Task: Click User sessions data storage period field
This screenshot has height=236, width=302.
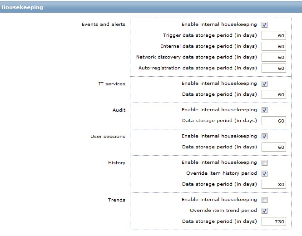Action: click(x=274, y=147)
